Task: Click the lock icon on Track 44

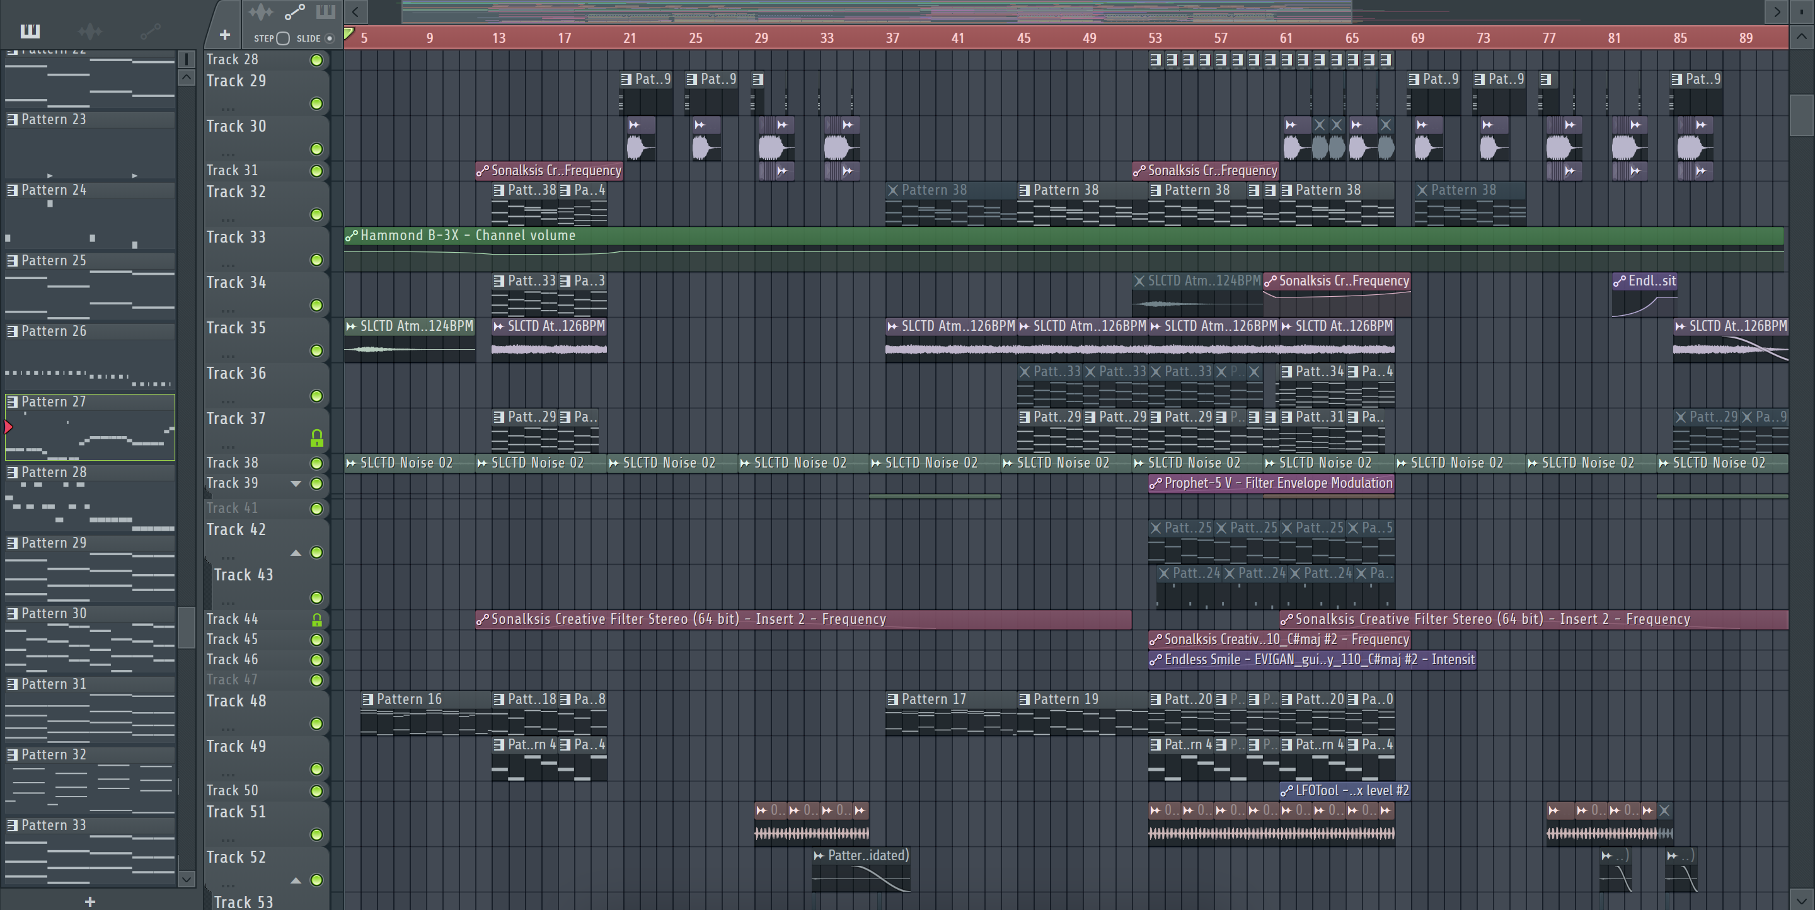Action: 317,620
